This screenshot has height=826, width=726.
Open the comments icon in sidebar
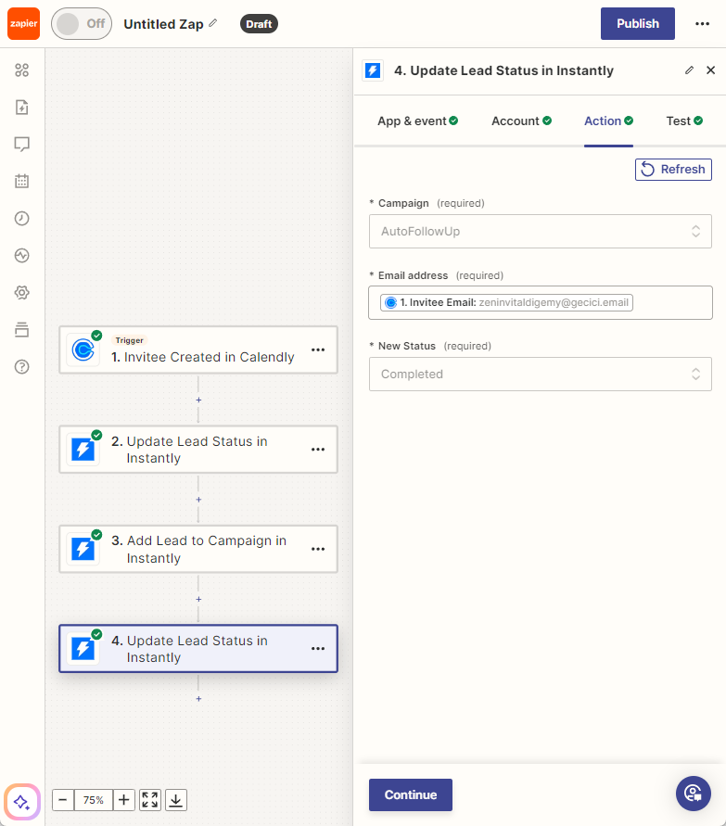[x=21, y=145]
